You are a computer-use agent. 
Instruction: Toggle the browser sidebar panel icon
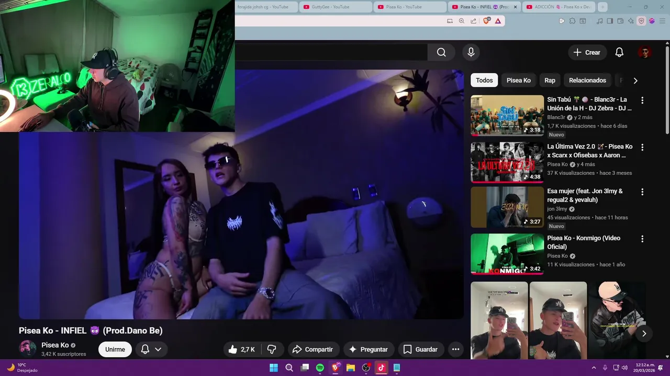pyautogui.click(x=610, y=21)
